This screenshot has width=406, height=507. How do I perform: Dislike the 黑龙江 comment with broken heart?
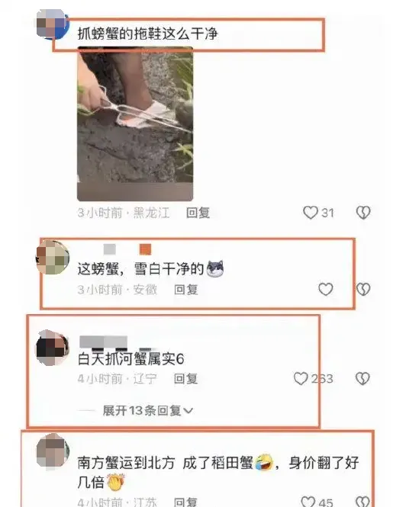pos(363,213)
